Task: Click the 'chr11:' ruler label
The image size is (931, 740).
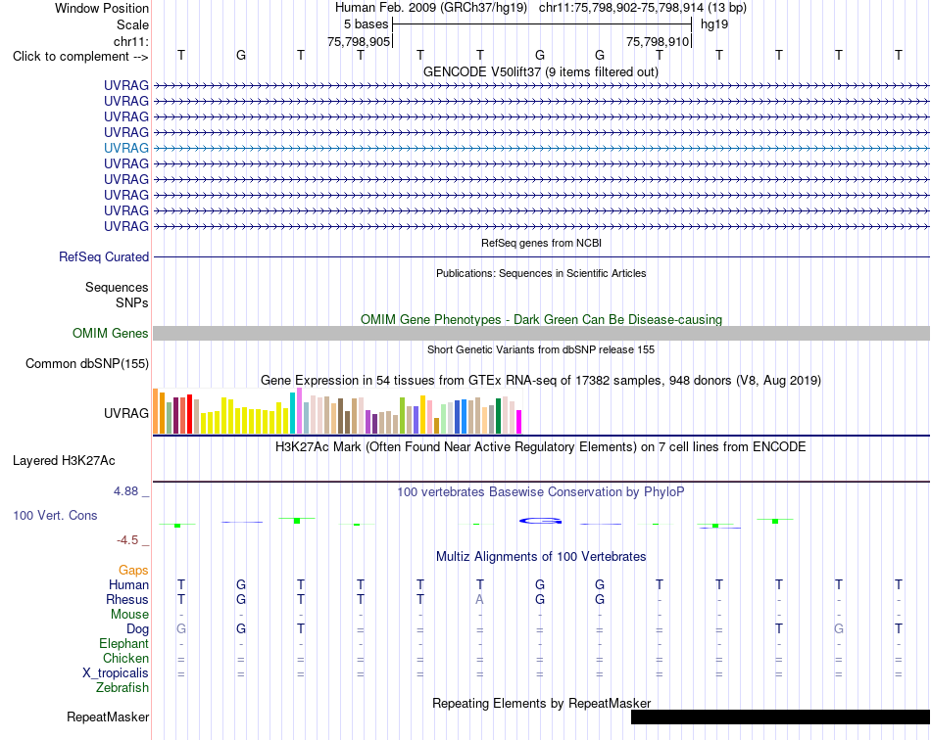Action: 130,41
